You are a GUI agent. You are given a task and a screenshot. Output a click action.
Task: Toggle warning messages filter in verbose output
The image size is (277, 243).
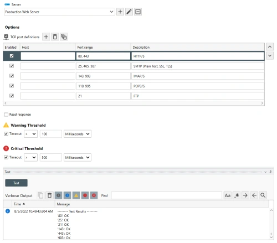[76, 195]
